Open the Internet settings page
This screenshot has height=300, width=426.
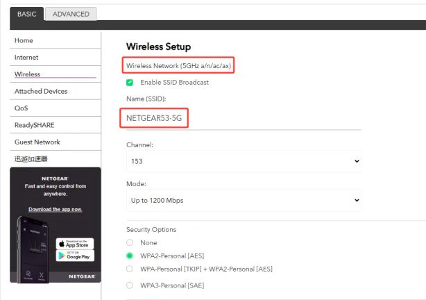pos(56,58)
